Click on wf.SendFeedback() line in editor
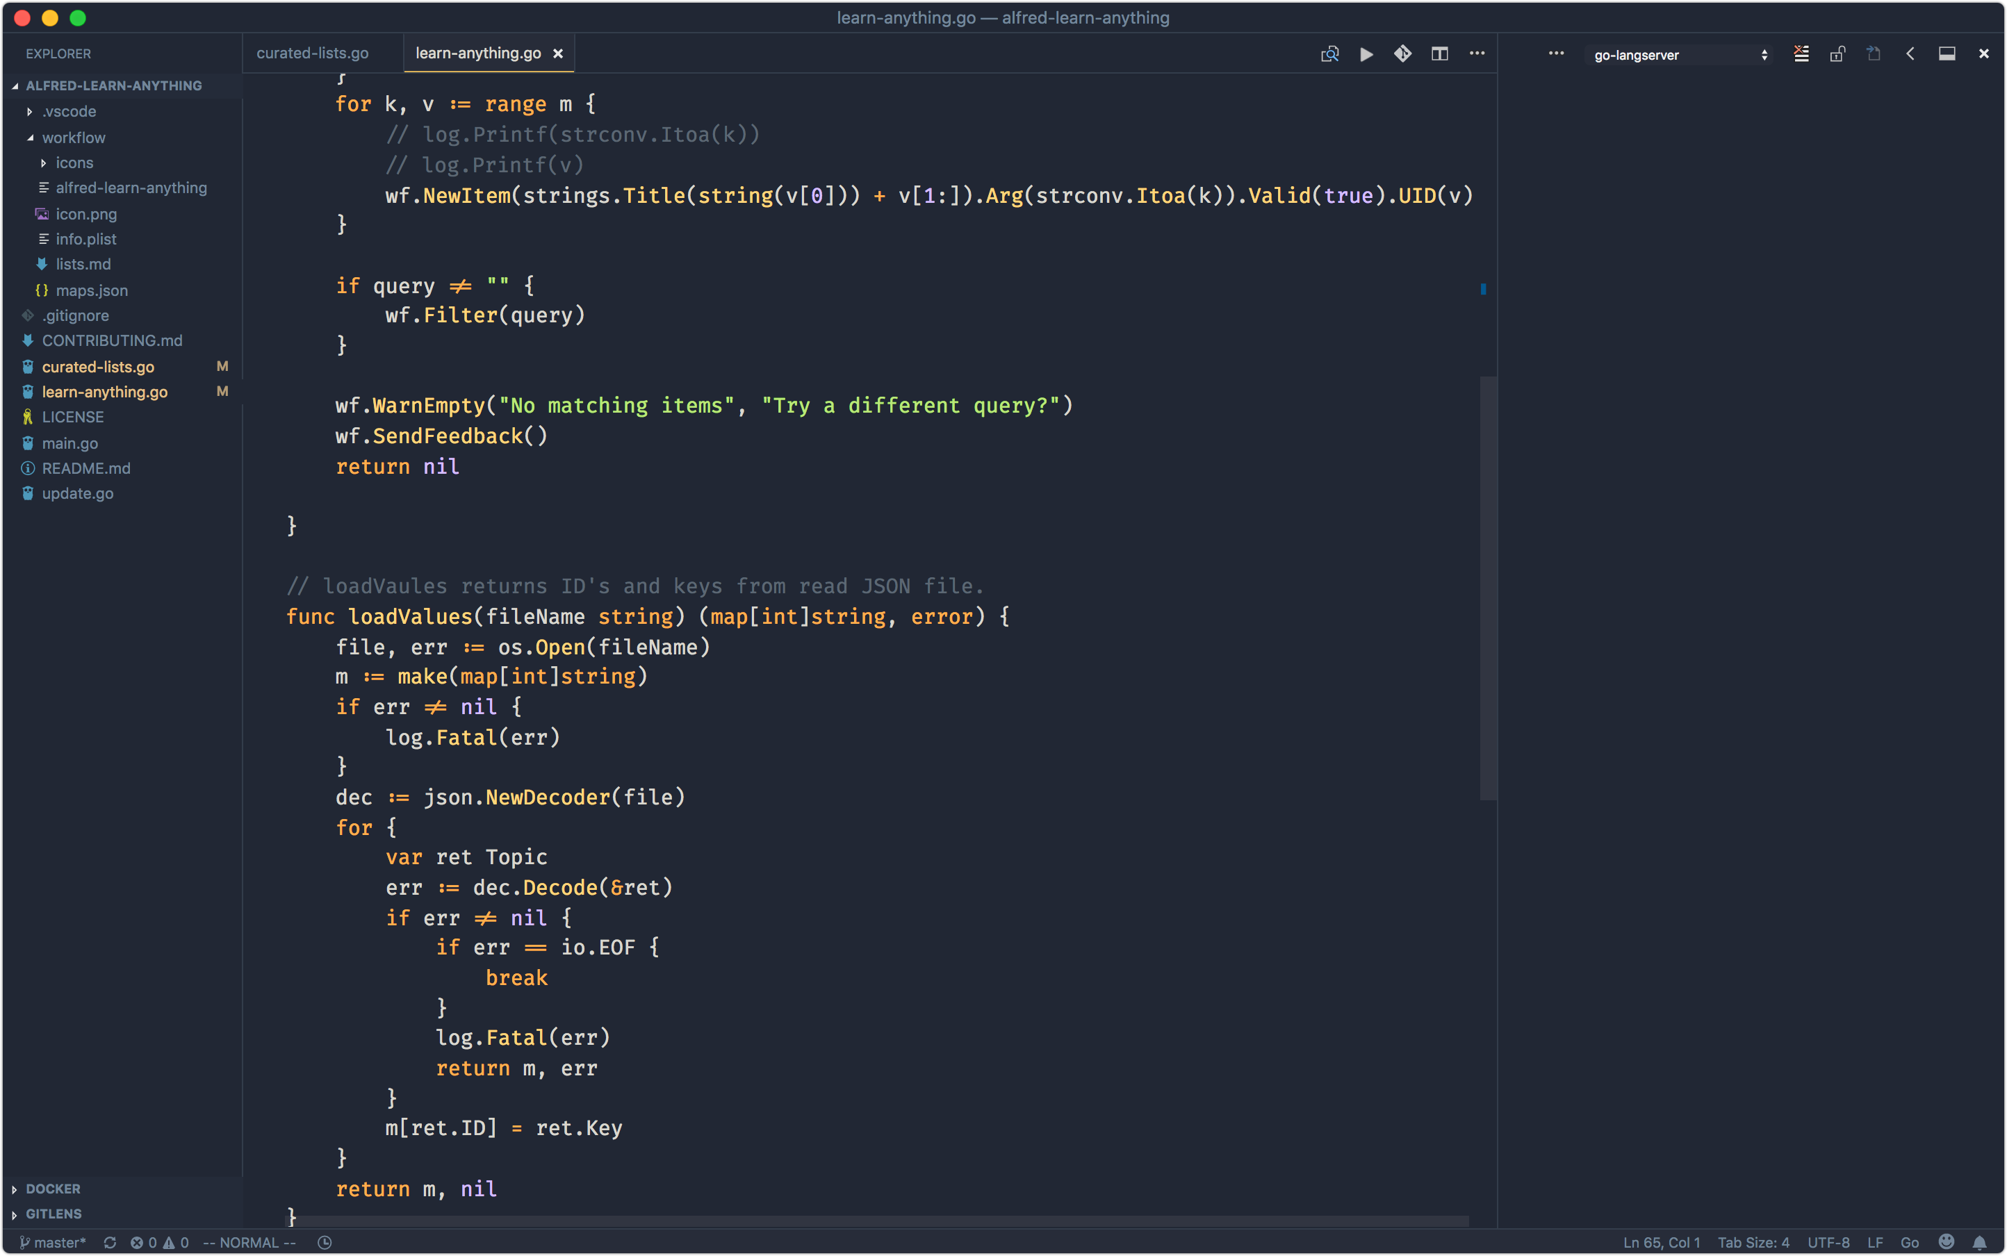The height and width of the screenshot is (1256, 2007). coord(441,436)
